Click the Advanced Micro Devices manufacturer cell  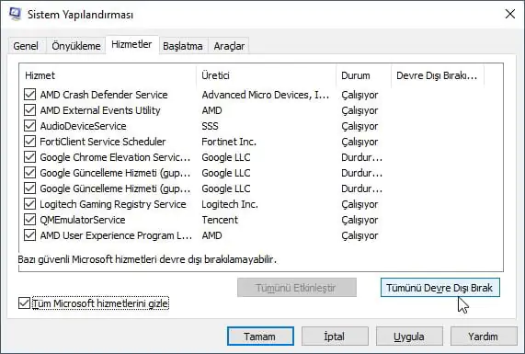pyautogui.click(x=266, y=95)
